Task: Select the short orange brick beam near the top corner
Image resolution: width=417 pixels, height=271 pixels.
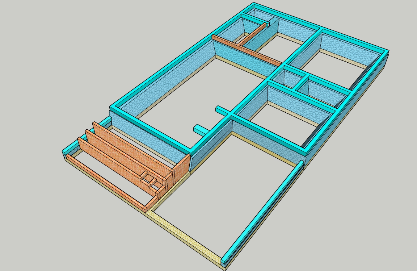Action: click(255, 34)
